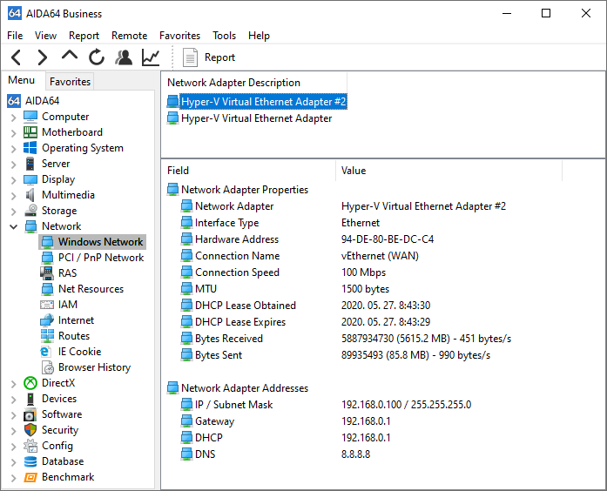This screenshot has width=607, height=491.
Task: Click the DirectX Xbox icon in tree
Action: click(x=30, y=383)
